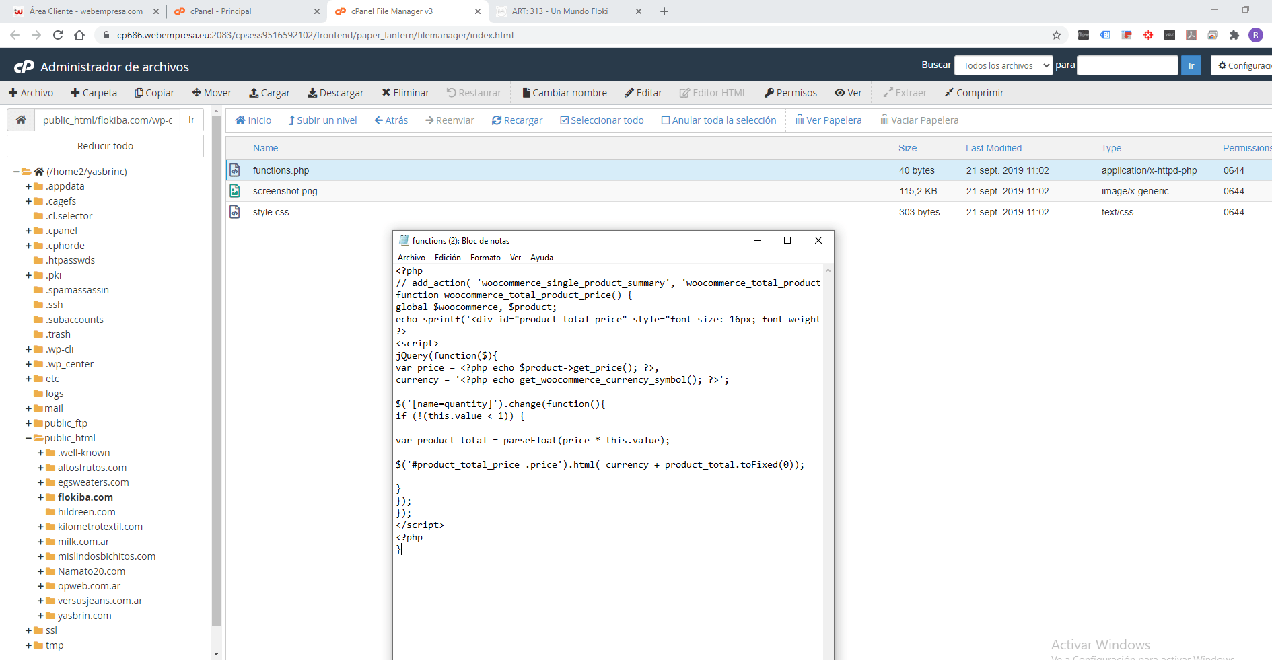This screenshot has width=1272, height=660.
Task: Open Archivo menu in Bloc de notas
Action: click(411, 258)
